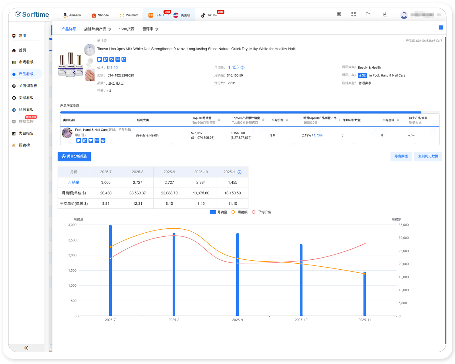Screen dimensions: 455x364
Task: Enter fullscreen with the expand arrows icon
Action: pos(353,14)
